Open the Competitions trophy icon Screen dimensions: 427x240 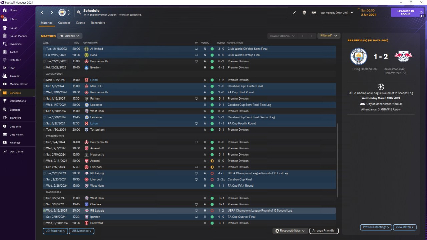coord(5,101)
